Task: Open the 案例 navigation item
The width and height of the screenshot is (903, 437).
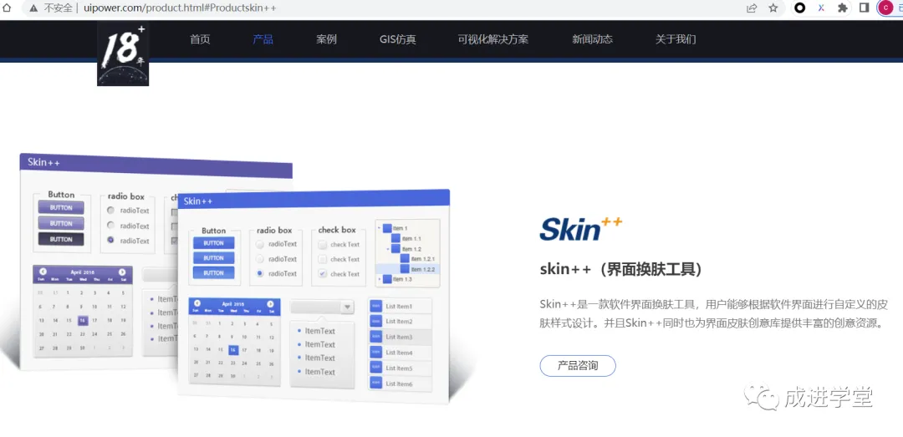Action: pyautogui.click(x=326, y=39)
